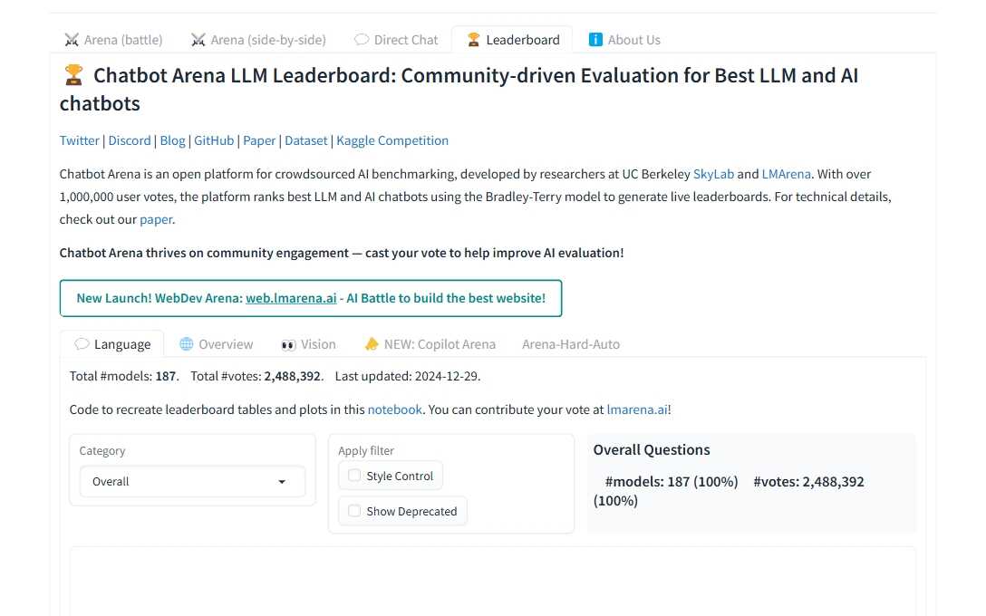Click the globe icon on Overview
This screenshot has height=616, width=986.
[186, 344]
